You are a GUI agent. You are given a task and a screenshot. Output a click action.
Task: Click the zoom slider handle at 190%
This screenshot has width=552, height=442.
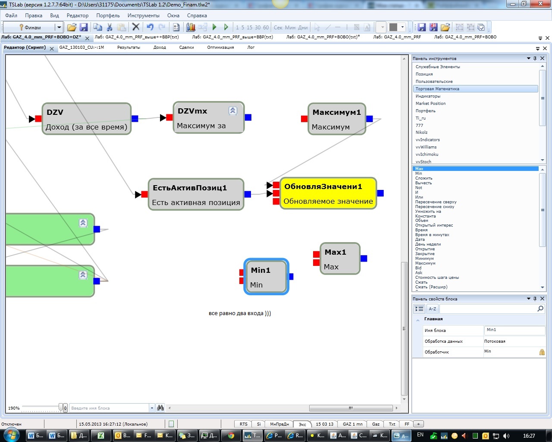point(61,408)
